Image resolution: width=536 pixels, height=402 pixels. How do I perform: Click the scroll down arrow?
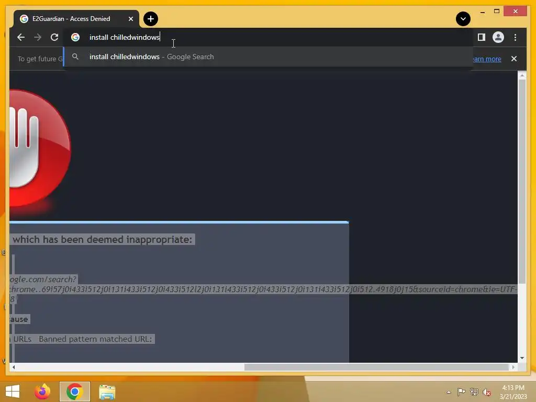coord(522,358)
